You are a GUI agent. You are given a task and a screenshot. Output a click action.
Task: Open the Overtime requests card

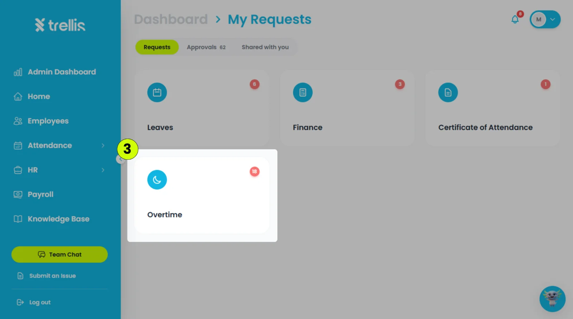pyautogui.click(x=202, y=195)
